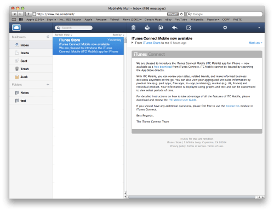This screenshot has width=274, height=210.
Task: Open the Popular bookmarks menu
Action: 213,20
